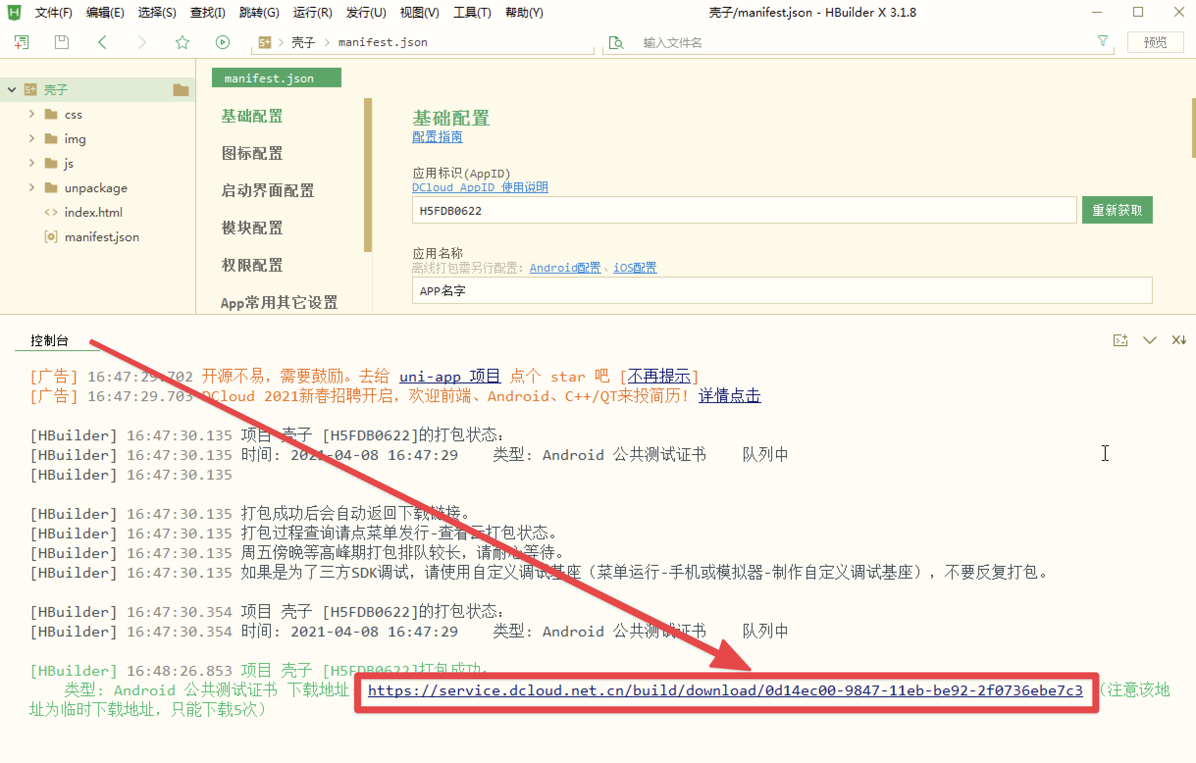
Task: Click the 重新获取 button
Action: pyautogui.click(x=1117, y=210)
